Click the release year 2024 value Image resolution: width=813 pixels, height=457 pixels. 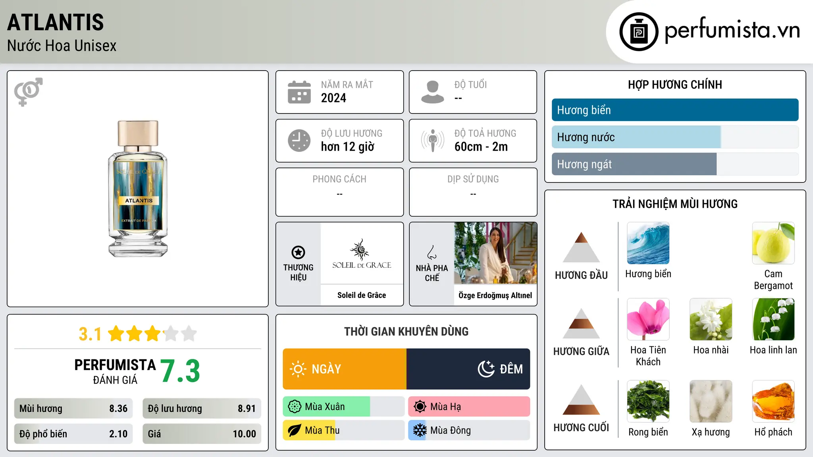pos(333,98)
